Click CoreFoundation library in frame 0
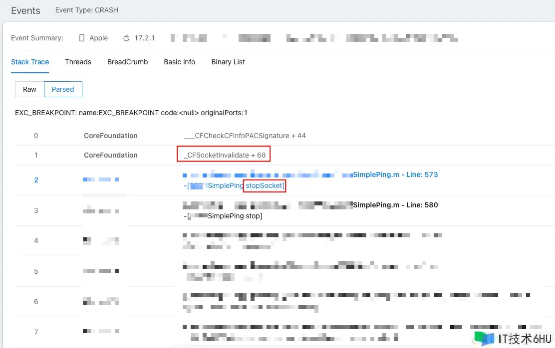 [110, 136]
